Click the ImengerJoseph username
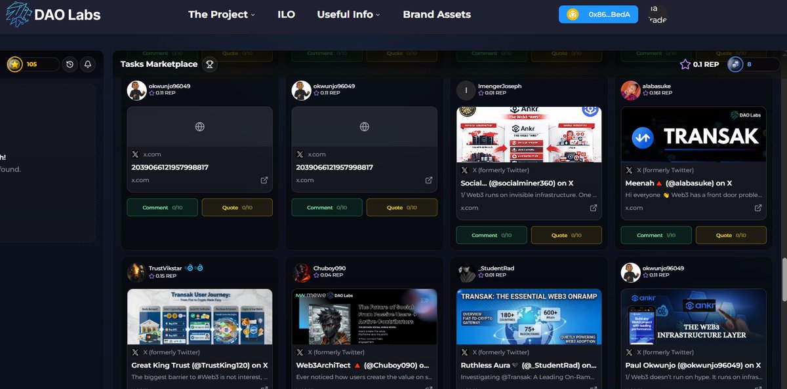 click(x=500, y=86)
